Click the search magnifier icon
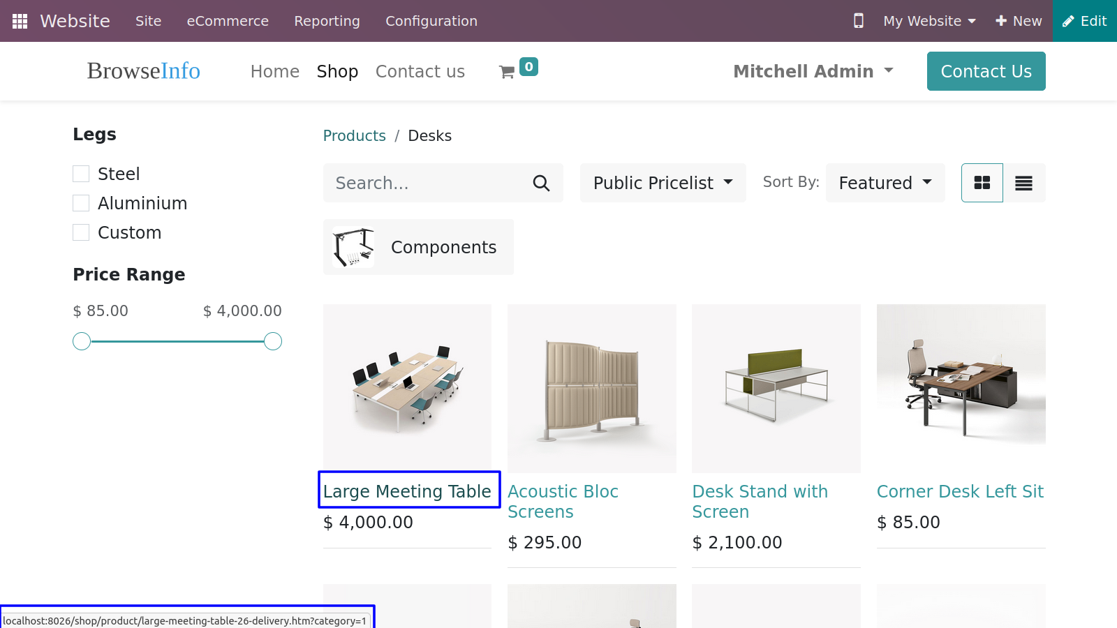Image resolution: width=1117 pixels, height=628 pixels. coord(541,183)
